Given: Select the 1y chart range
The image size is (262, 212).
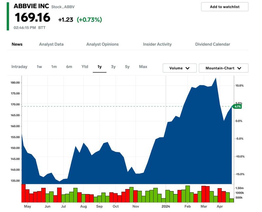Looking at the screenshot, I should pos(100,67).
